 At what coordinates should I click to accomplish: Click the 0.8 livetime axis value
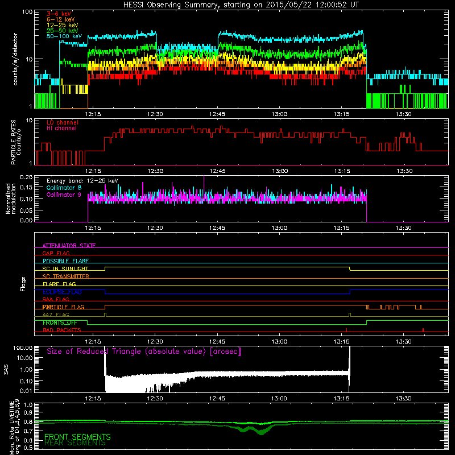28,421
